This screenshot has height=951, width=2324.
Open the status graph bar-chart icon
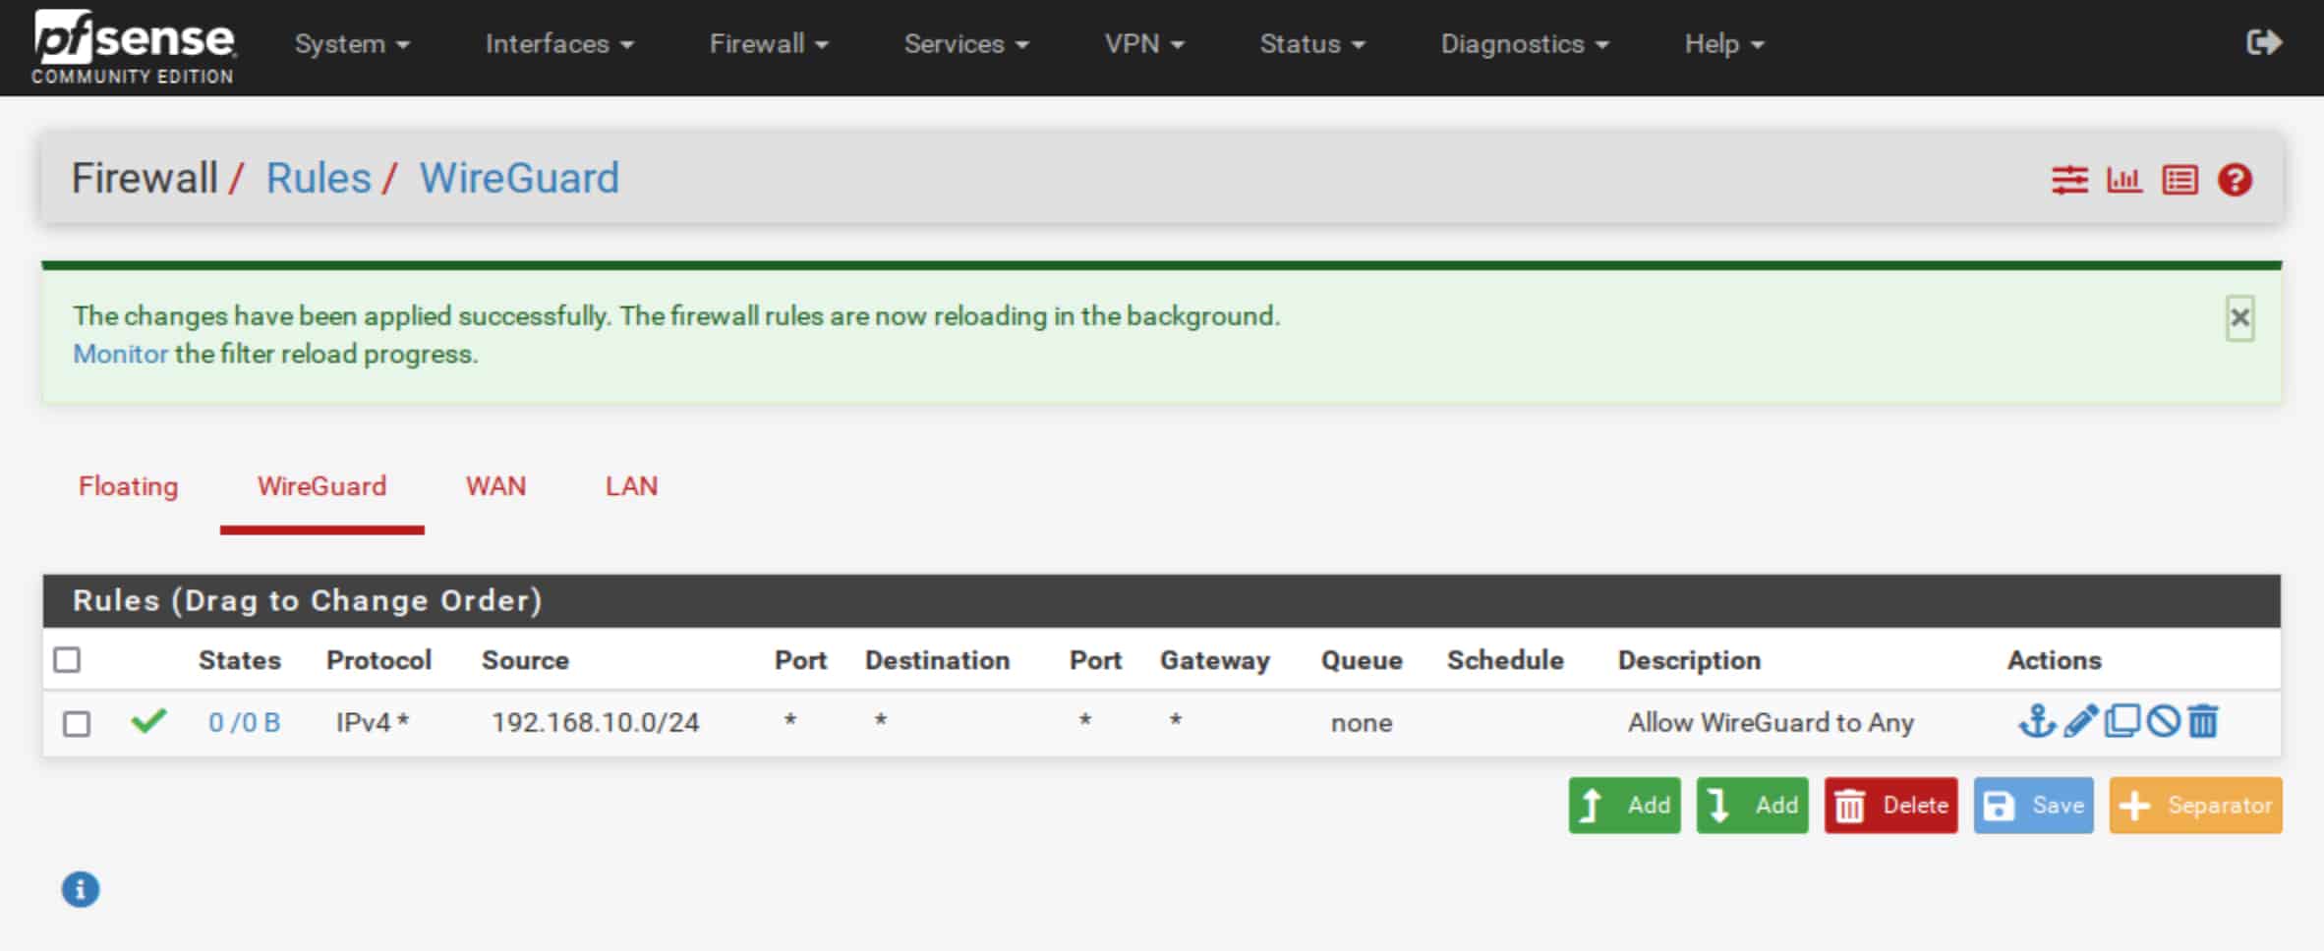click(2123, 180)
